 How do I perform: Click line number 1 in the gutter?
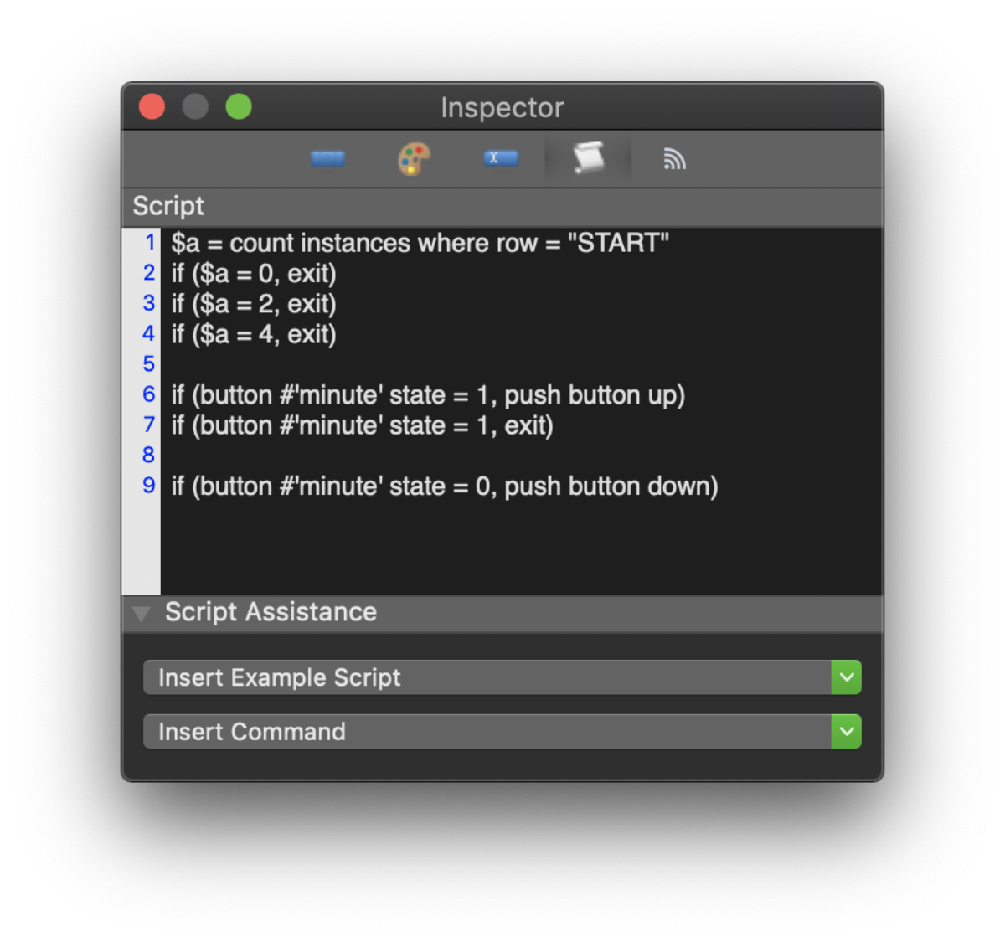[x=149, y=243]
